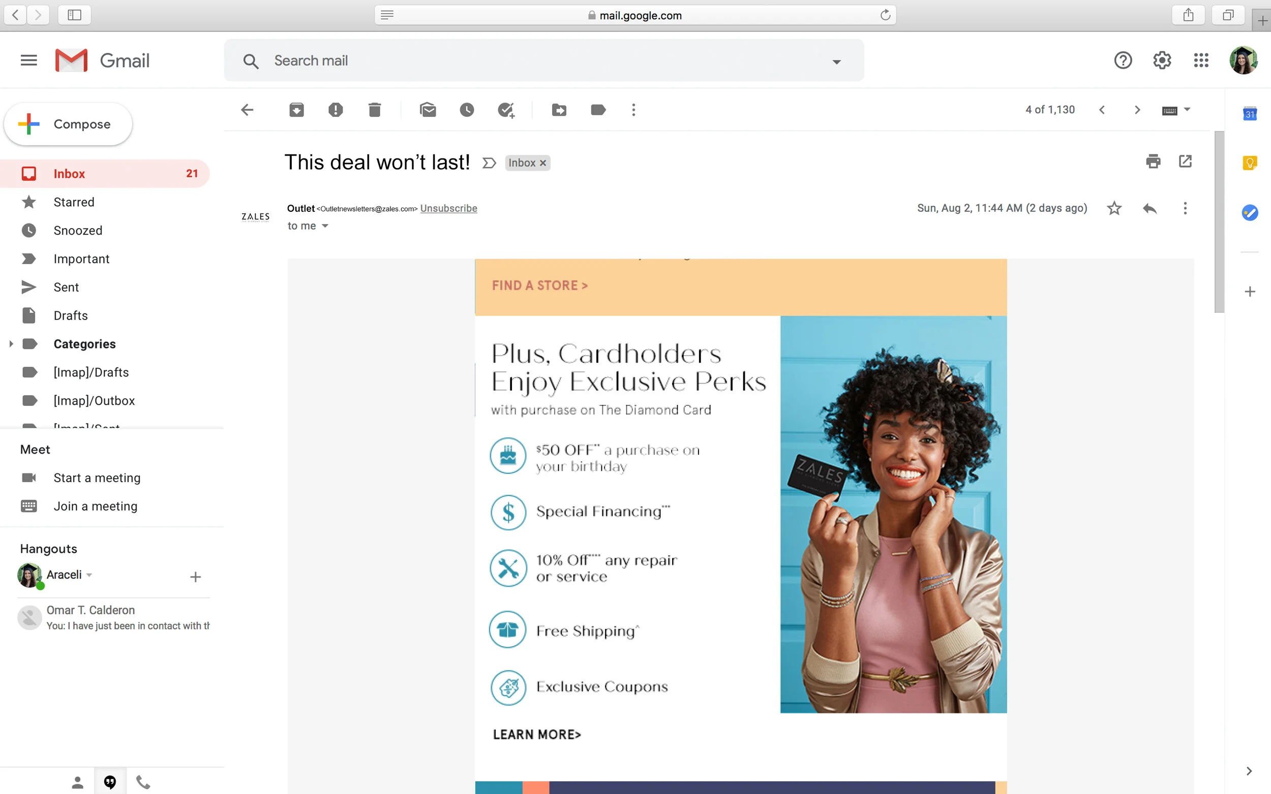Open the Snoozed folder
The height and width of the screenshot is (794, 1271).
[105, 231]
